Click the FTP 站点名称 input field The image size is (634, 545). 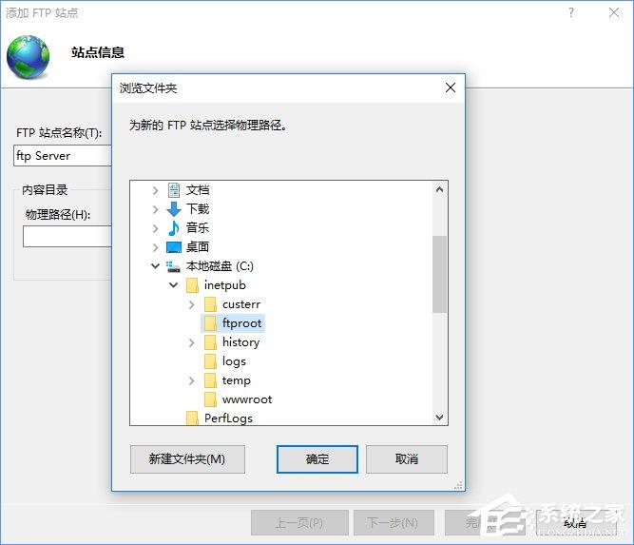pyautogui.click(x=63, y=156)
